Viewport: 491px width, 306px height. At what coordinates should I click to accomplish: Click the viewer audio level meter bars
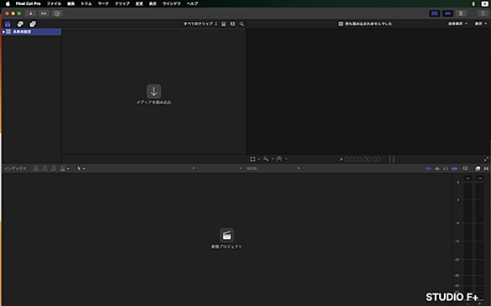click(392, 159)
